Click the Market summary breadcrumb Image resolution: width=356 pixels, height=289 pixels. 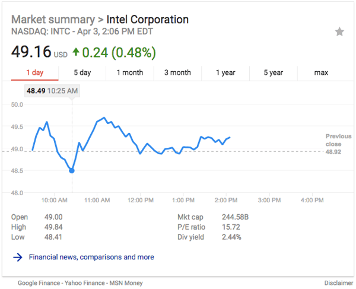click(x=52, y=20)
